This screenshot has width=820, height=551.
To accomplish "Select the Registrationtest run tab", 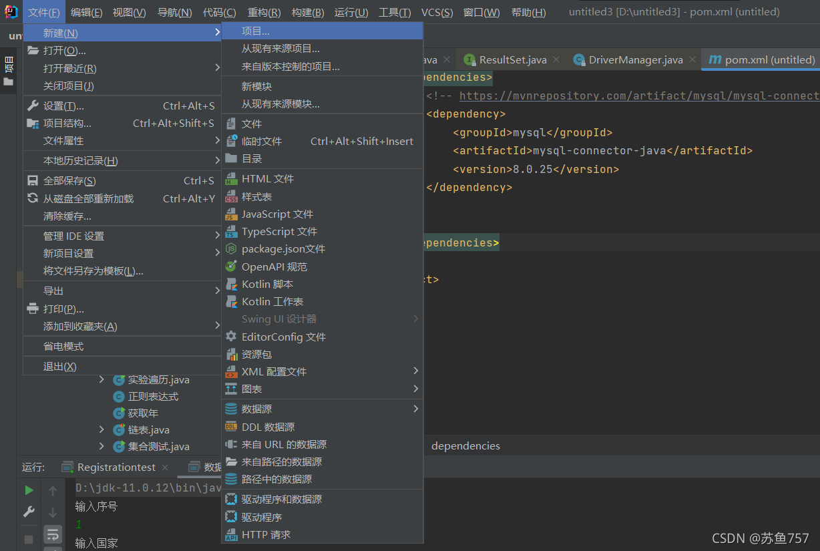I will (x=116, y=467).
